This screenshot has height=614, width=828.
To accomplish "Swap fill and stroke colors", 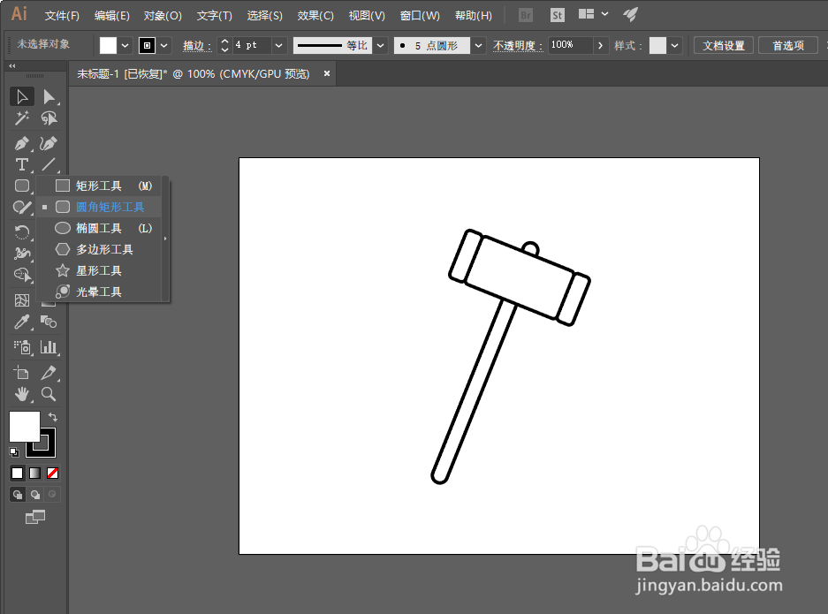I will pyautogui.click(x=53, y=417).
